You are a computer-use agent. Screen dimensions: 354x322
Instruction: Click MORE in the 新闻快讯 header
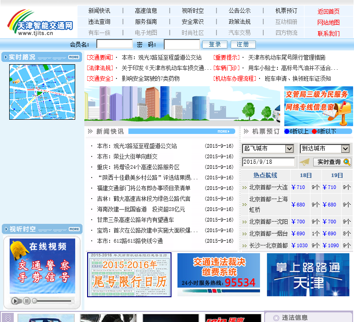click(223, 132)
